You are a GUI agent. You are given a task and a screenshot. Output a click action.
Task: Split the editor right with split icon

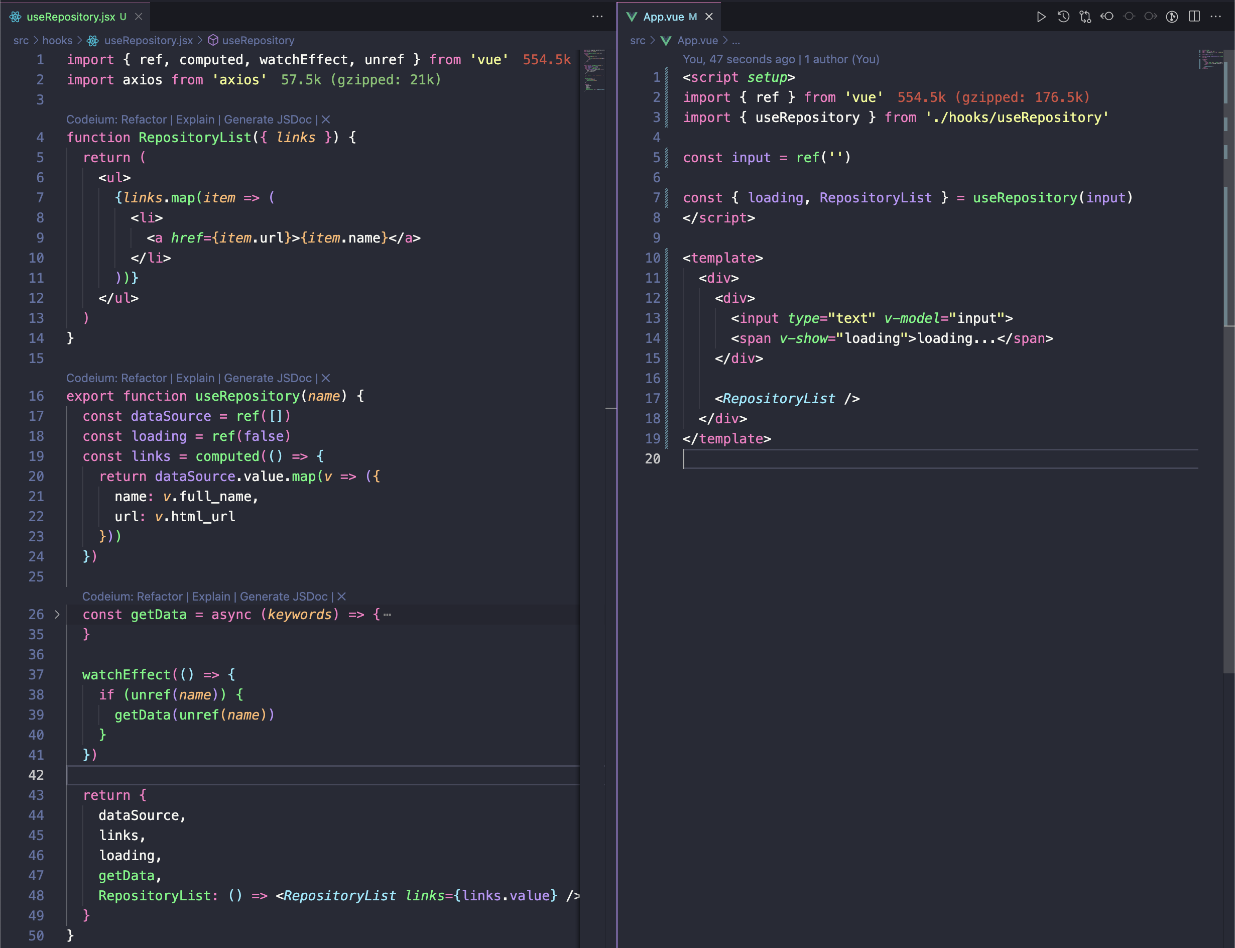click(1194, 17)
